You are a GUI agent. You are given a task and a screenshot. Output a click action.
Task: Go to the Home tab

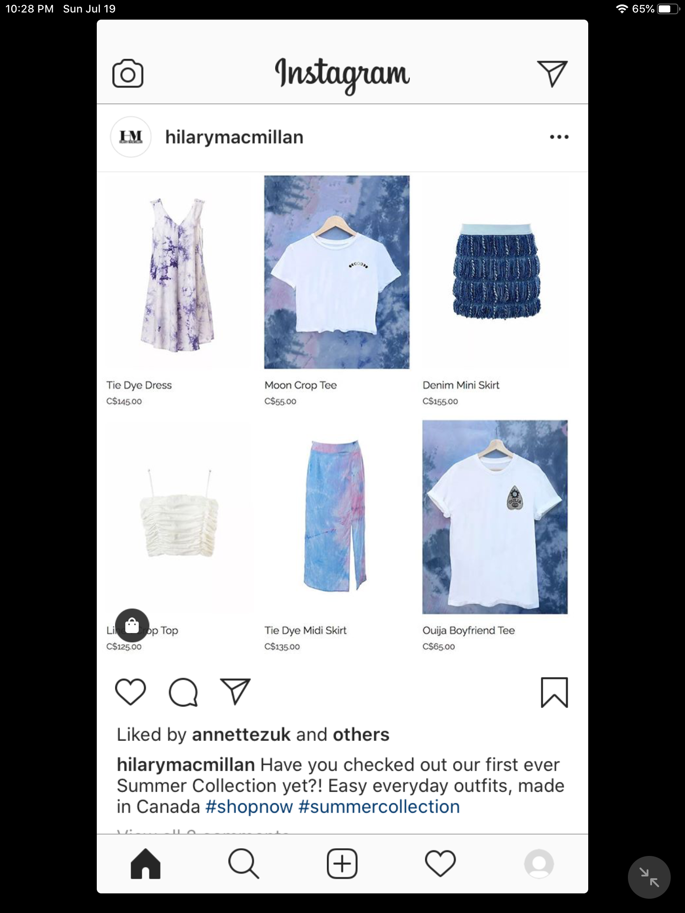tap(145, 864)
